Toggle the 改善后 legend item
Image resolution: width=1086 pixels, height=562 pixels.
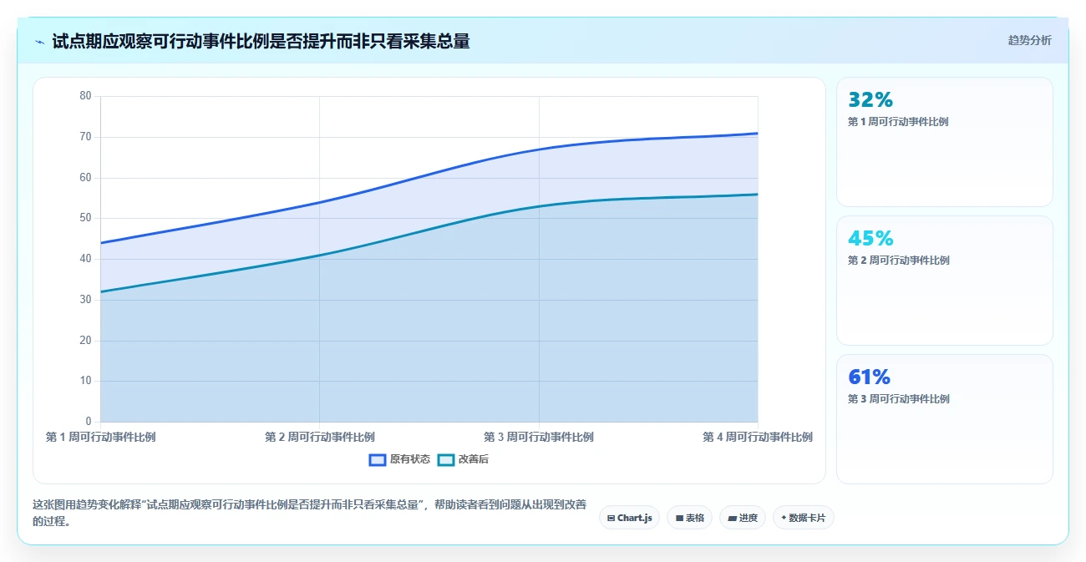(x=464, y=459)
